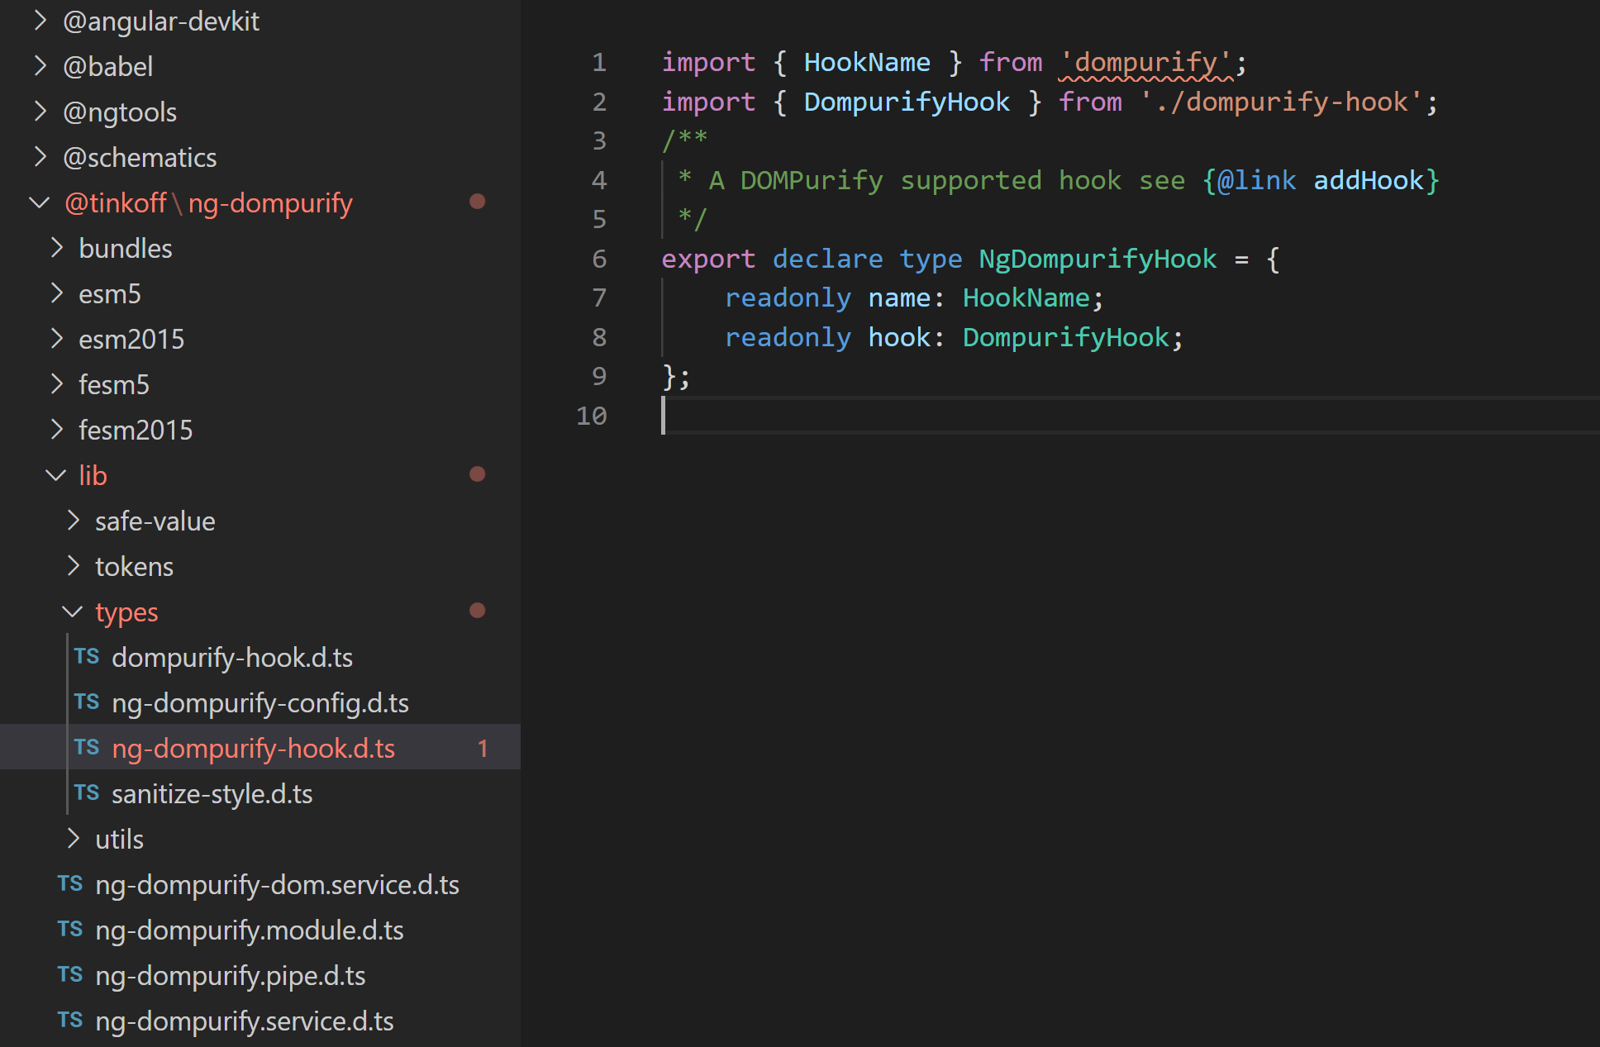The image size is (1600, 1047).
Task: Expand the @angular-devkit folder
Action: (40, 21)
